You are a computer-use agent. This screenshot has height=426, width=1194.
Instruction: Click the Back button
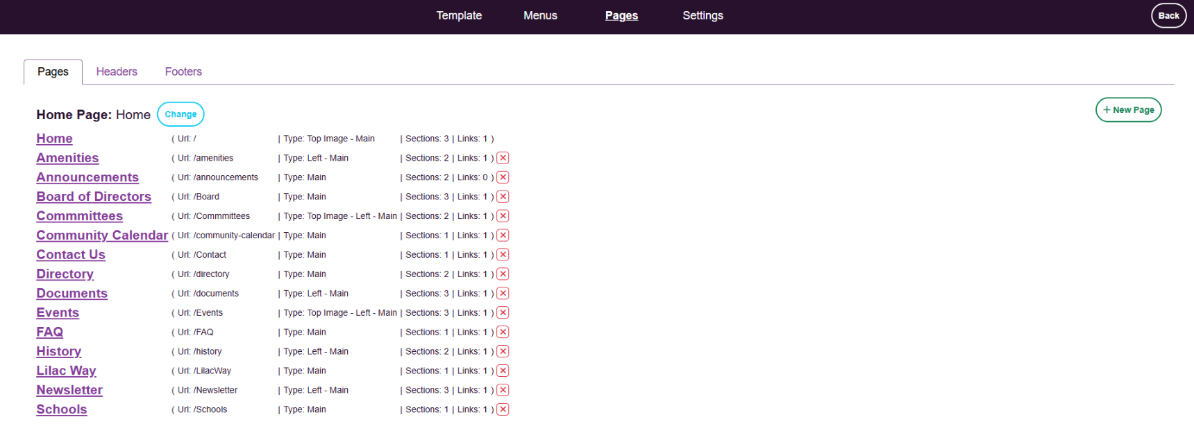(1168, 15)
